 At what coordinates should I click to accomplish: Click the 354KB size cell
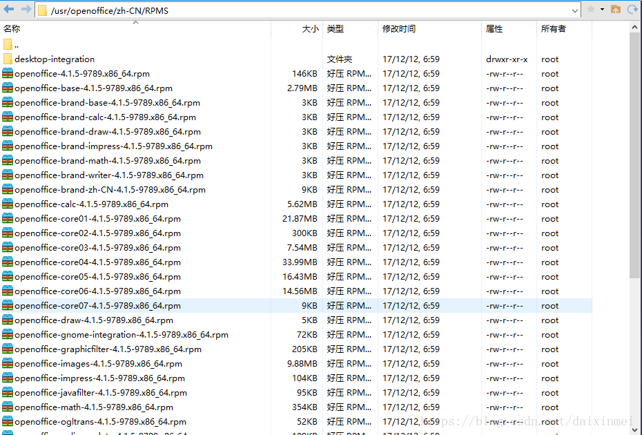pos(304,407)
